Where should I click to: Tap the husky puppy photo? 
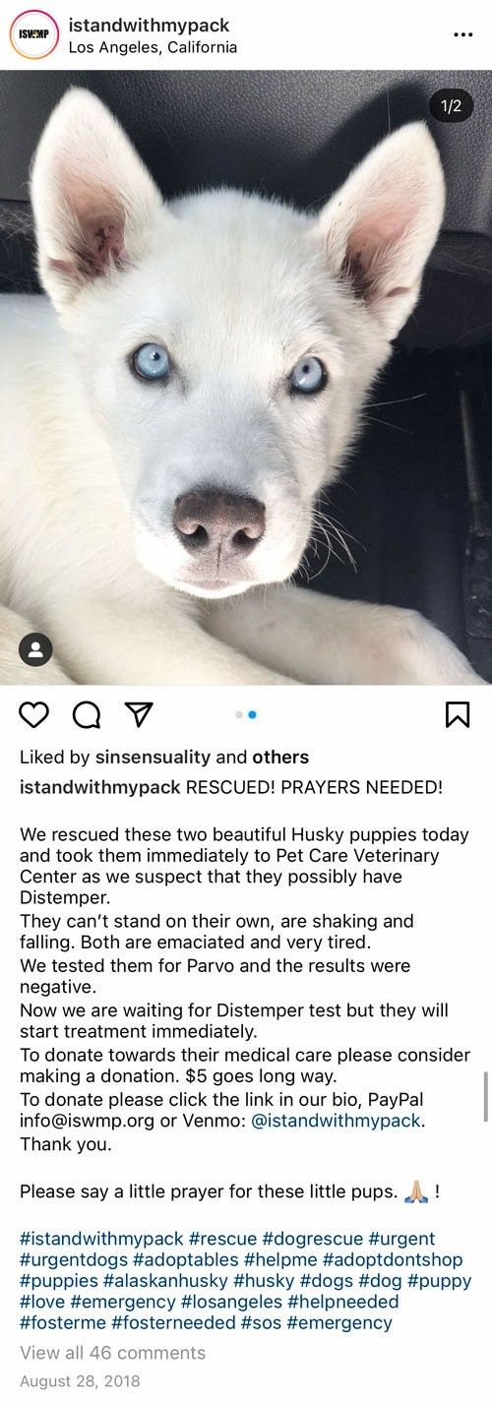point(246,378)
